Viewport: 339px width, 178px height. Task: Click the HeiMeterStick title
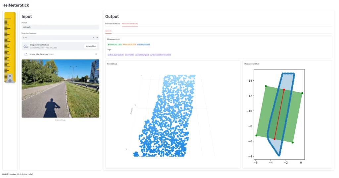(16, 5)
